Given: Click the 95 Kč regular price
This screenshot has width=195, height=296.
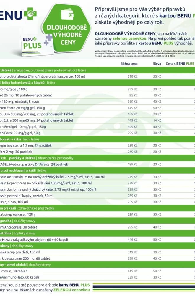Looking at the screenshot, I should [133, 95].
